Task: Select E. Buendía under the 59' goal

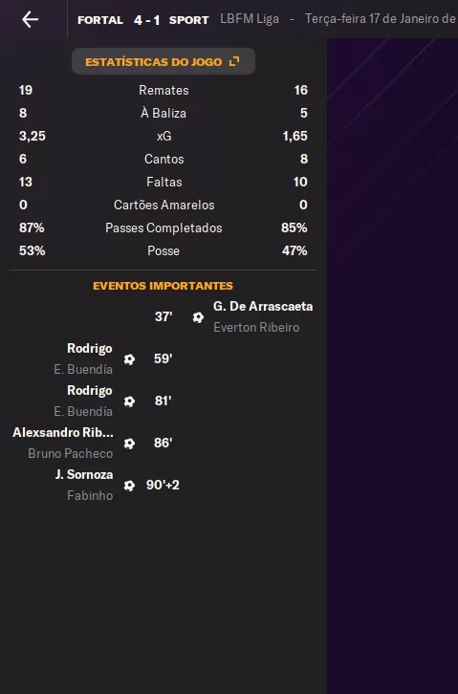Action: point(83,369)
